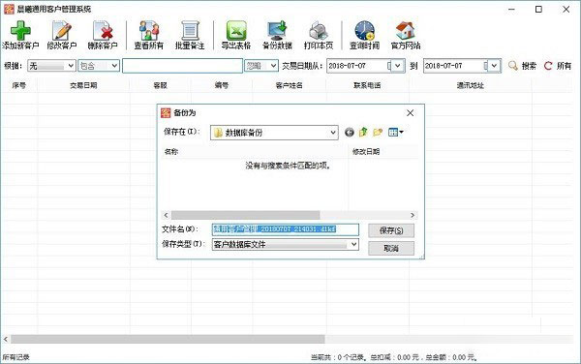Click the 保存(S) button
This screenshot has width=581, height=364.
pos(391,230)
